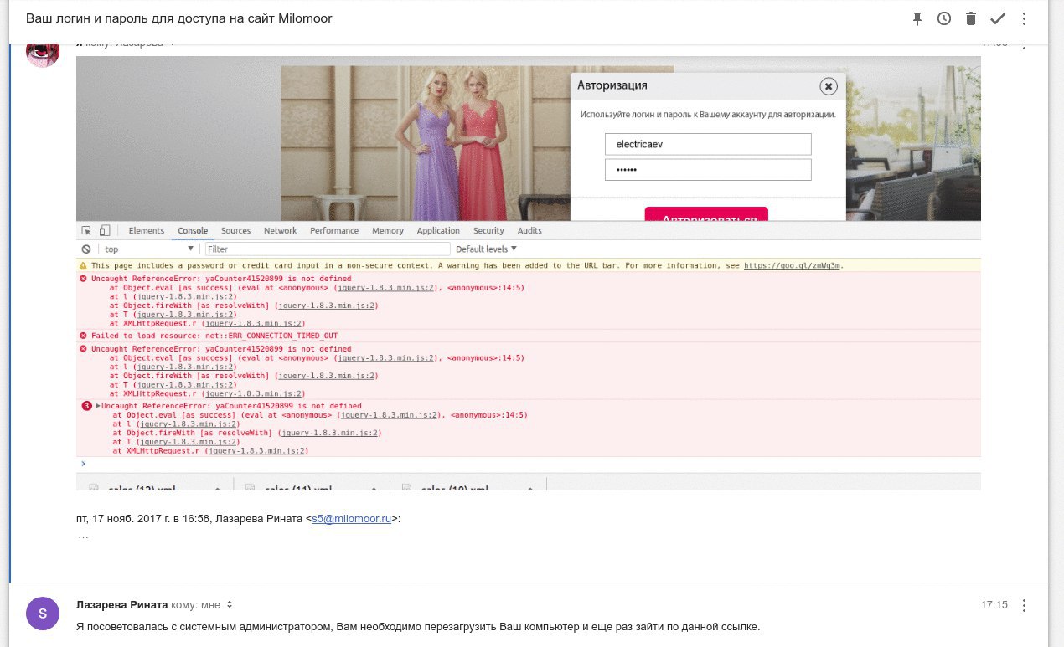This screenshot has width=1064, height=647.
Task: Open the goo.gl link in the console warning
Action: tap(793, 265)
